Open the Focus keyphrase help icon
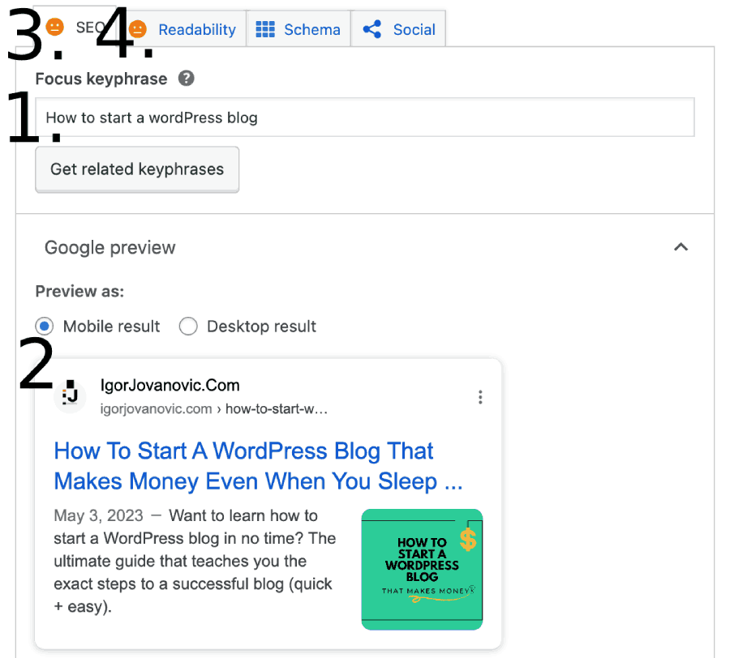Screen dimensions: 730x658 pyautogui.click(x=187, y=79)
